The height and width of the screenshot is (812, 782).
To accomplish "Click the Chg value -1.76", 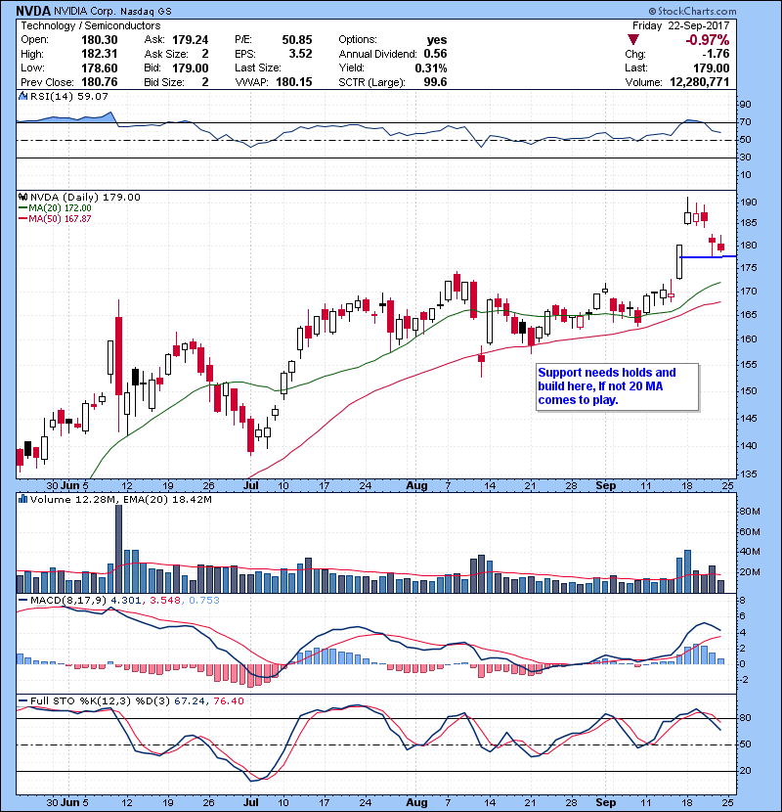I will 716,54.
